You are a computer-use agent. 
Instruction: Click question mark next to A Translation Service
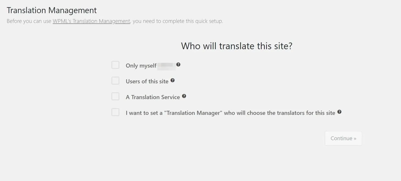(184, 96)
